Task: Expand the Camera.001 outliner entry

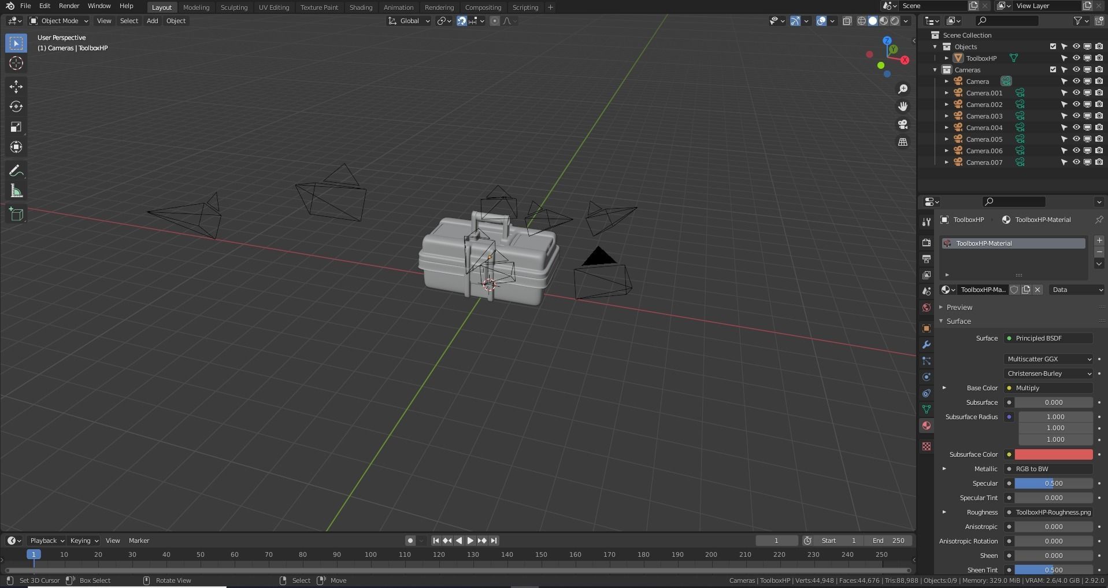Action: (x=946, y=93)
